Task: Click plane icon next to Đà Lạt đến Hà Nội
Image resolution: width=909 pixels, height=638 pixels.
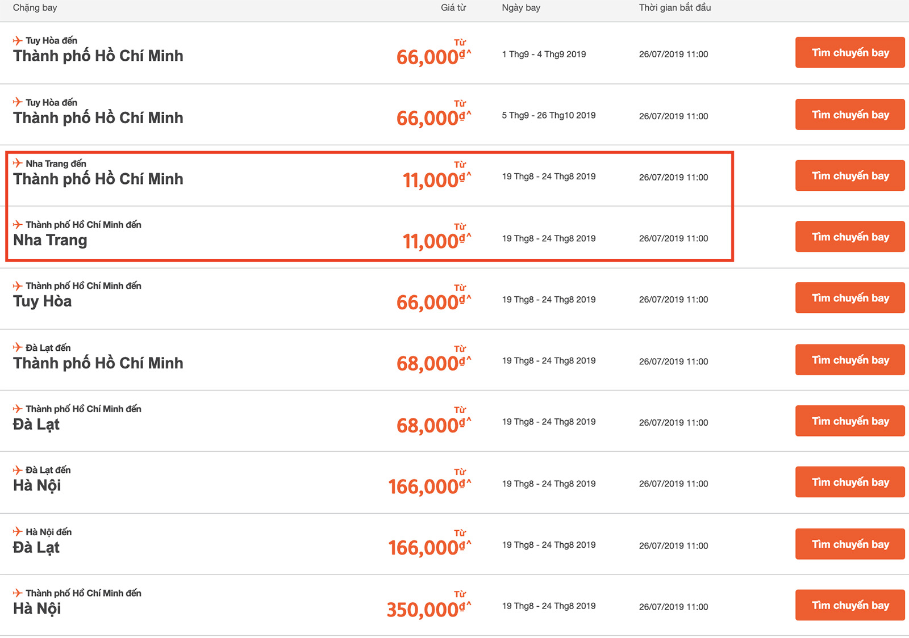Action: [18, 470]
